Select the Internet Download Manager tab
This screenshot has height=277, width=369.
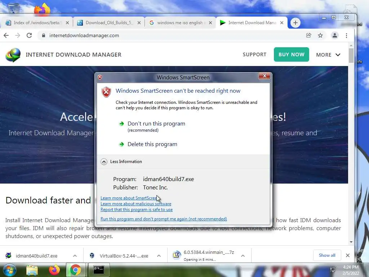tap(251, 23)
